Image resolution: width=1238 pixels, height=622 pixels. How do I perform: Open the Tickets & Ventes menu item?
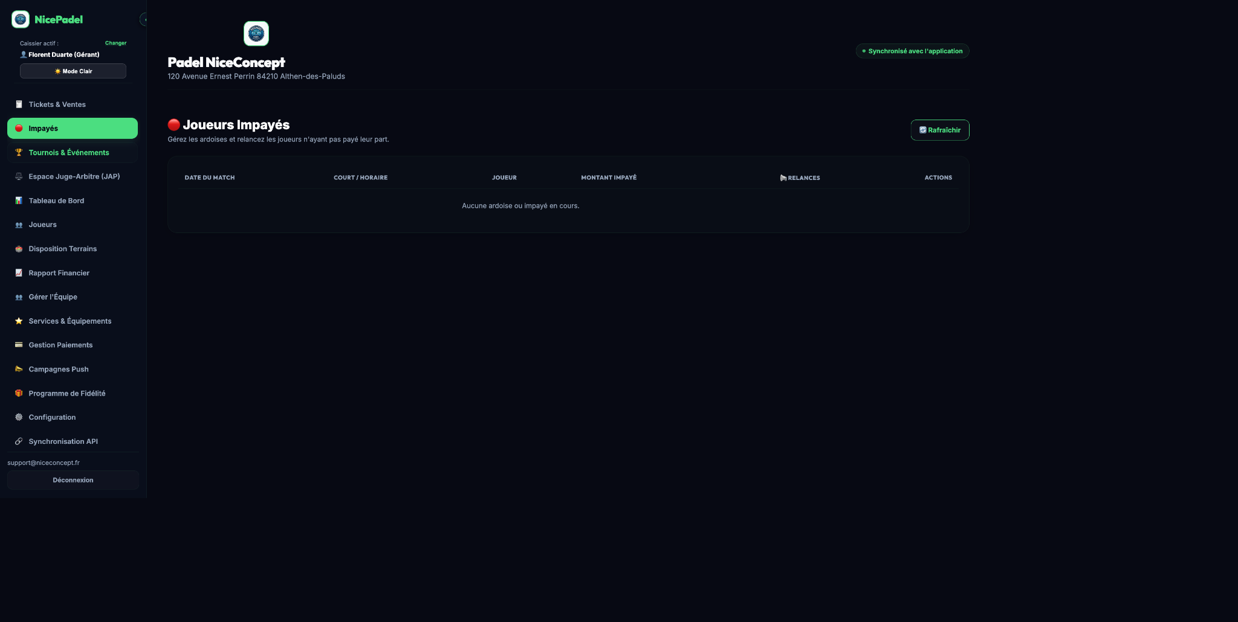point(73,104)
